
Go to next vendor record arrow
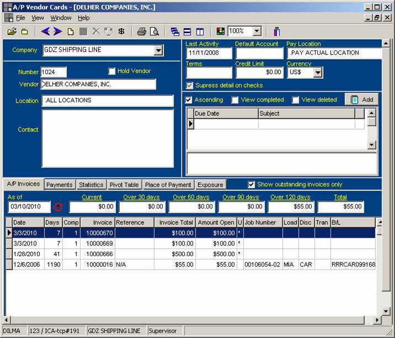click(57, 31)
